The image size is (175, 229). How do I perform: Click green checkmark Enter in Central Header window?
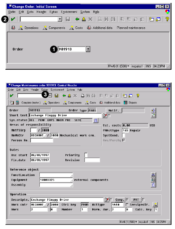point(12,96)
